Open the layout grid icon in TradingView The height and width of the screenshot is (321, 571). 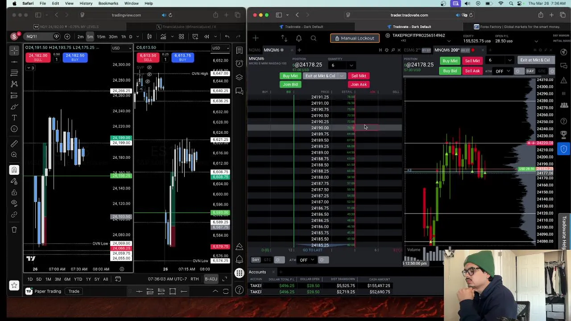182,37
